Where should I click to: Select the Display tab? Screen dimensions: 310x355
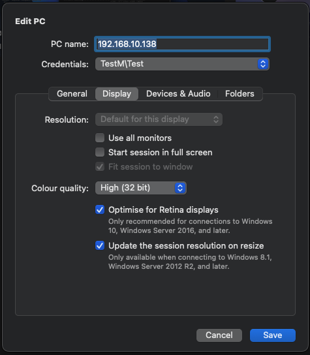(x=117, y=94)
